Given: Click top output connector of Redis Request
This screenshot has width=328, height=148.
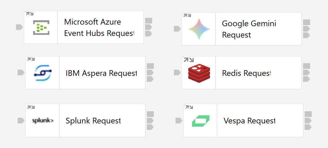Looking at the screenshot, I should tap(306, 66).
